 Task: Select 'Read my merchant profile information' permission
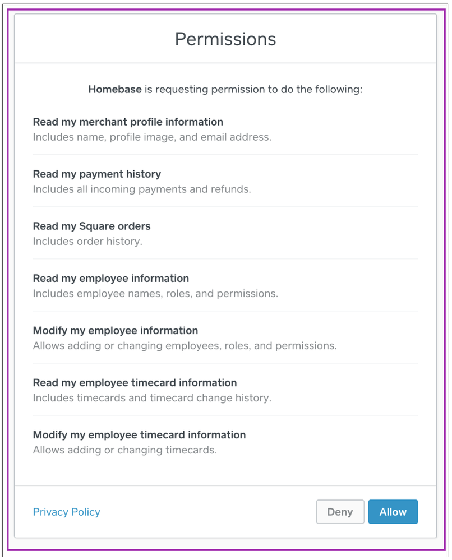127,122
